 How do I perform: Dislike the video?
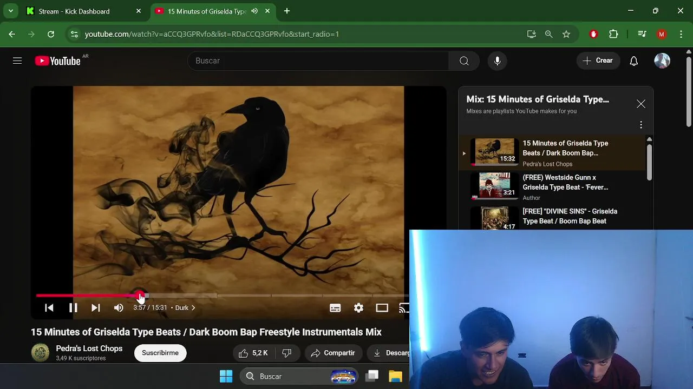(x=287, y=353)
